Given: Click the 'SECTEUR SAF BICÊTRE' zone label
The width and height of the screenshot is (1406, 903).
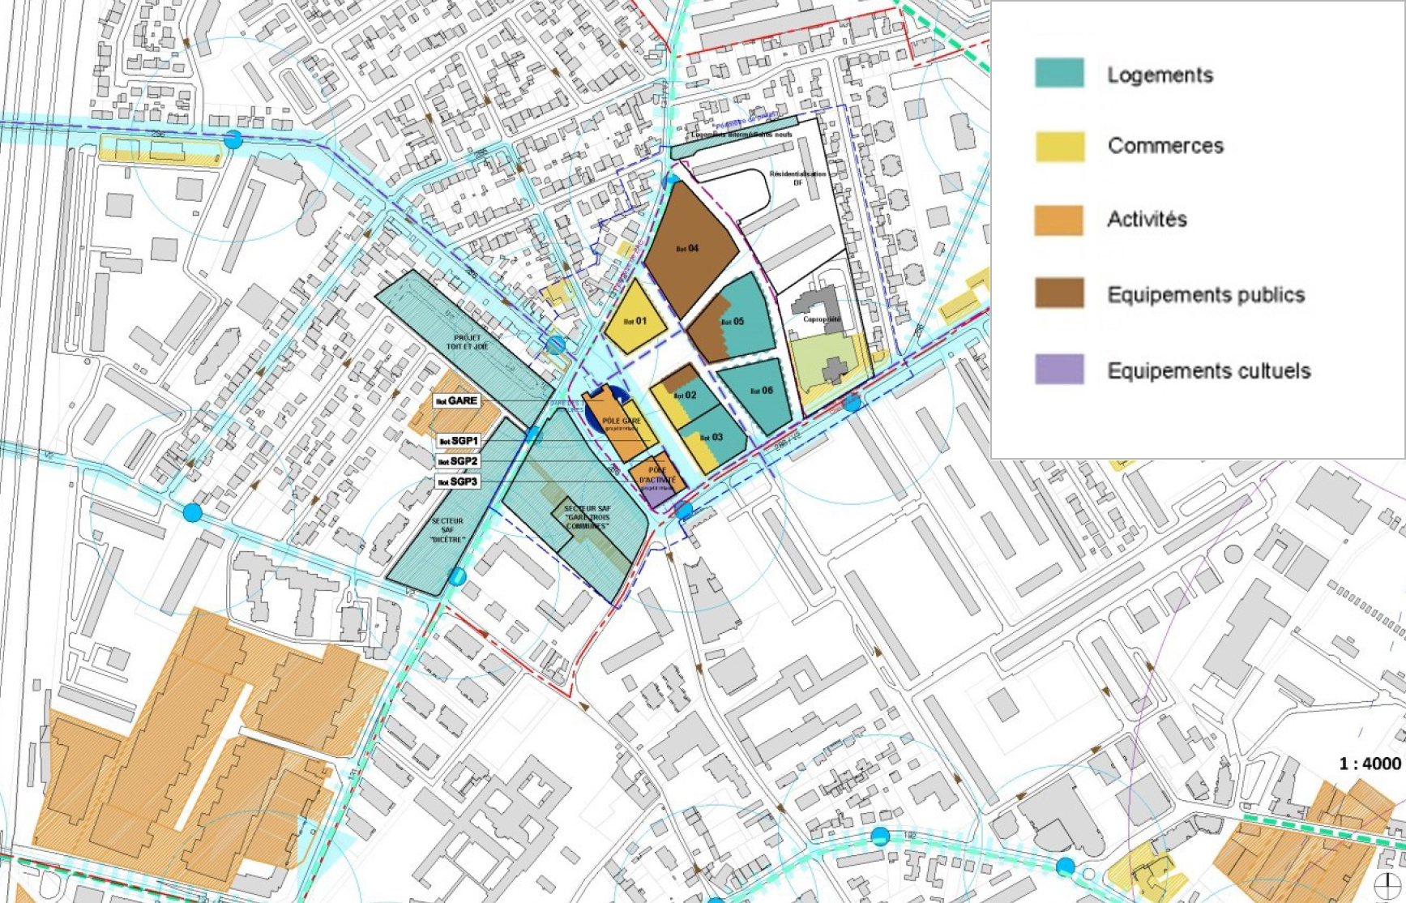Looking at the screenshot, I should click(448, 530).
